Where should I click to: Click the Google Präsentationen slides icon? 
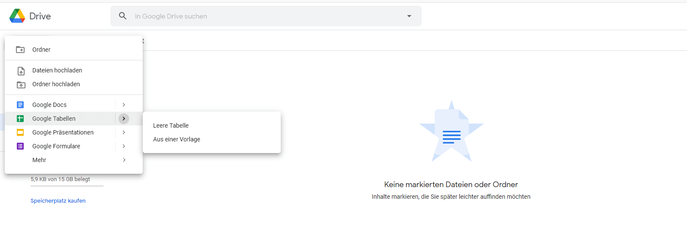20,132
